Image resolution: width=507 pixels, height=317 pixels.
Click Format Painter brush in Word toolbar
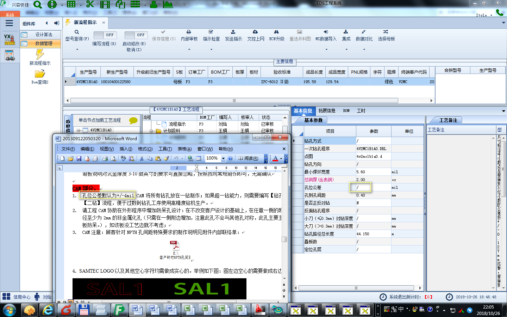pos(167,158)
